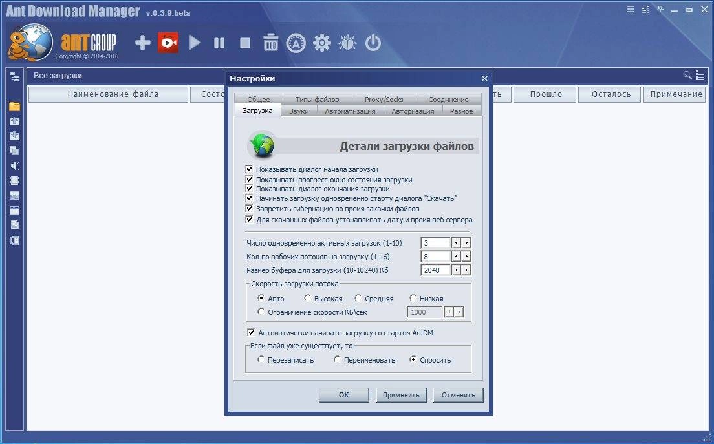This screenshot has height=444, width=714.
Task: Click the plus icon to add a download
Action: 142,43
